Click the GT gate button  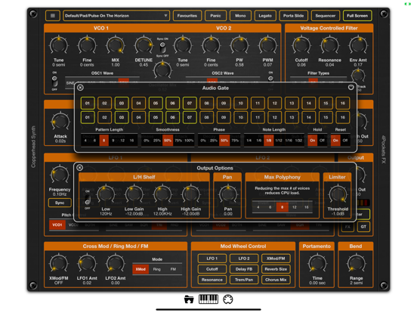click(x=363, y=227)
